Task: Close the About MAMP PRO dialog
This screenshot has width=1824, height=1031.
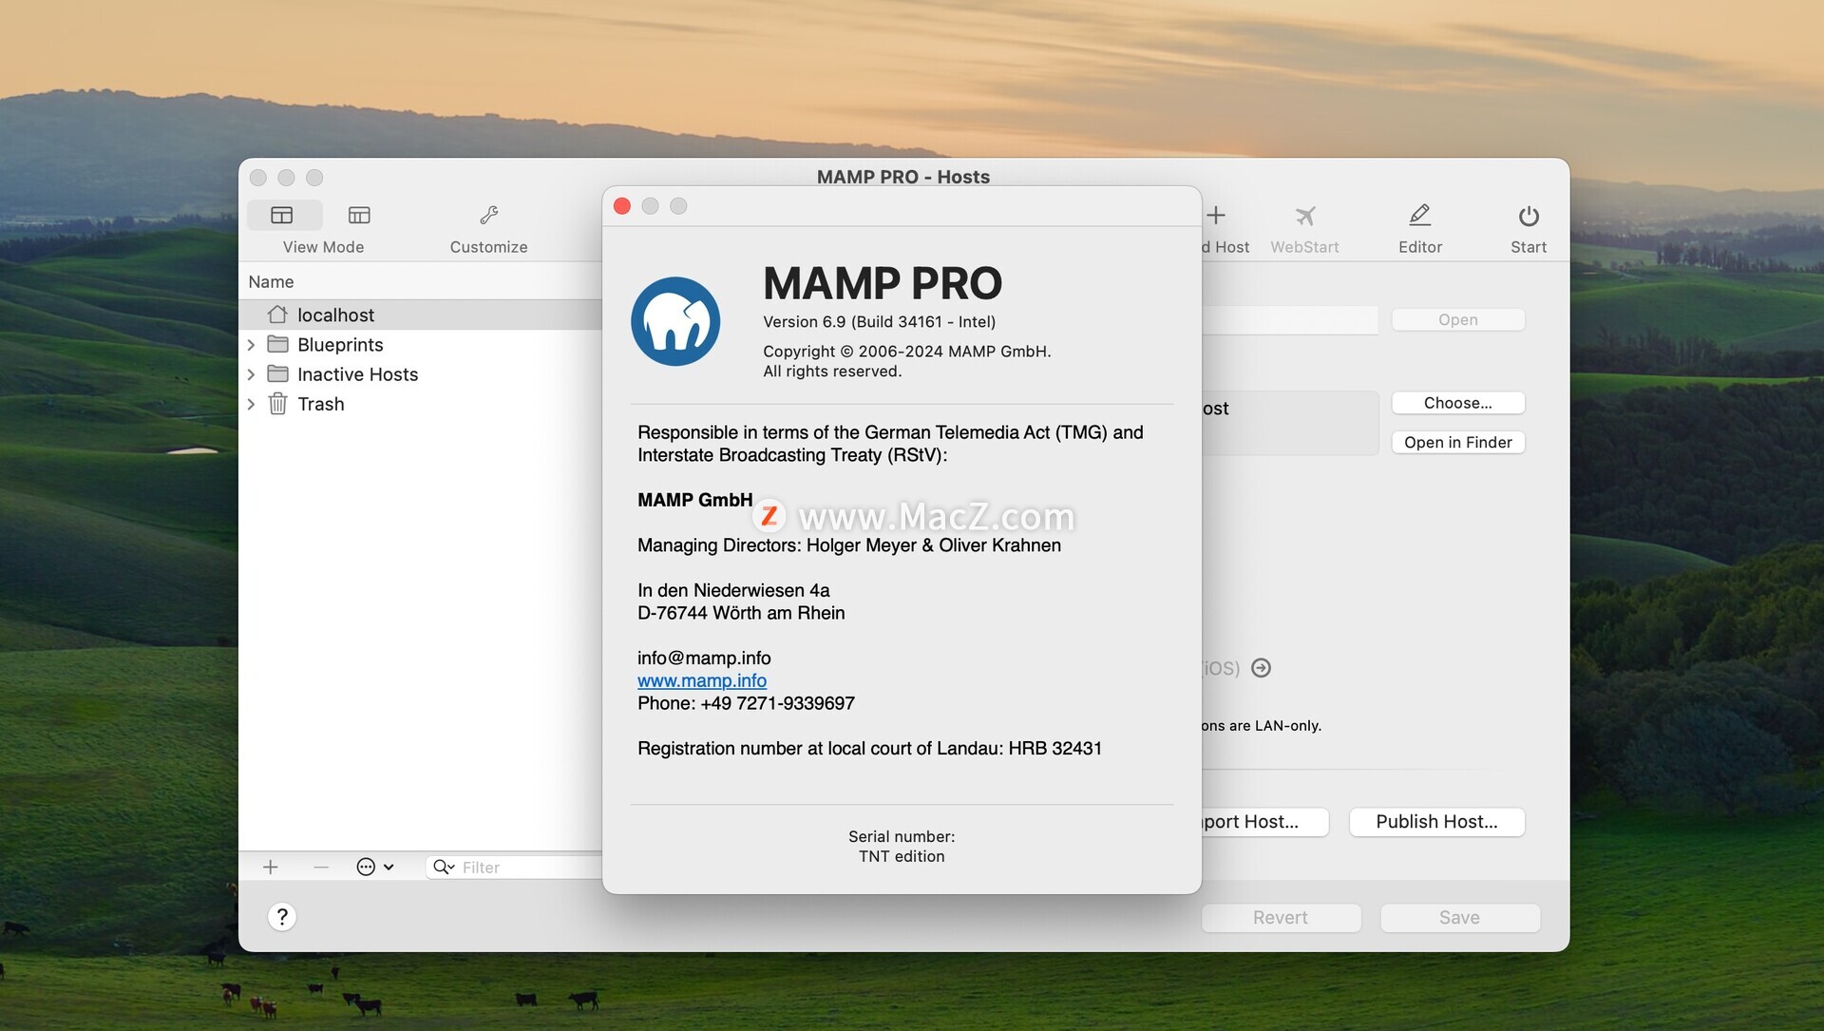Action: click(x=622, y=206)
